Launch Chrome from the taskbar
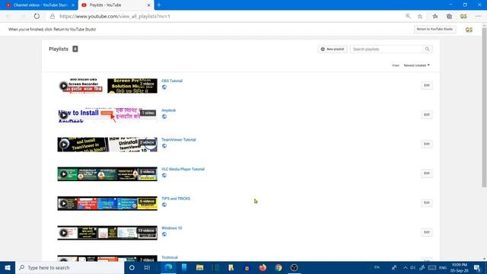 pos(279,267)
